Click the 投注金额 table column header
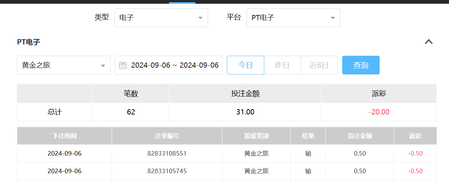The image size is (449, 184). click(360, 136)
